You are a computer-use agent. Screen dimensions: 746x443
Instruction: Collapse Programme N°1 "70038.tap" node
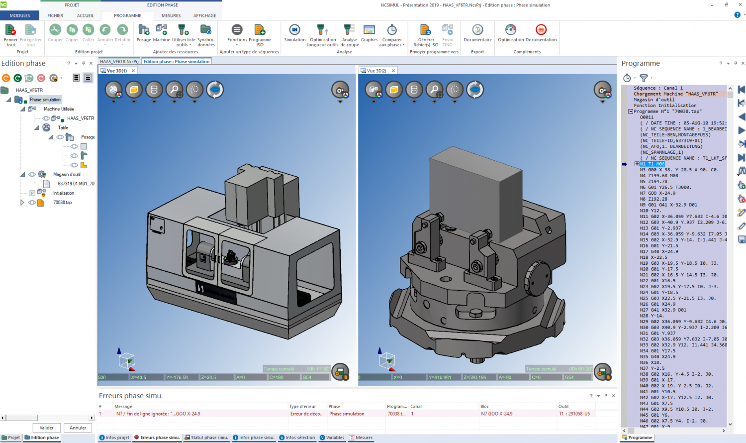631,111
